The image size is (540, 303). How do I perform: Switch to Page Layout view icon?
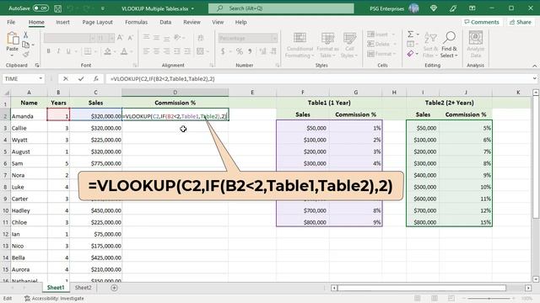point(435,298)
